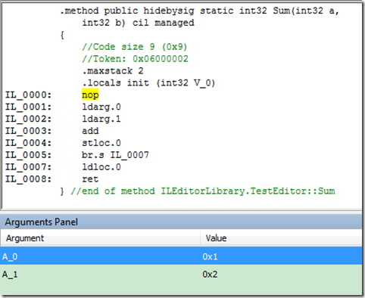Image resolution: width=365 pixels, height=298 pixels.
Task: Select the A_1 argument row
Action: tap(181, 274)
